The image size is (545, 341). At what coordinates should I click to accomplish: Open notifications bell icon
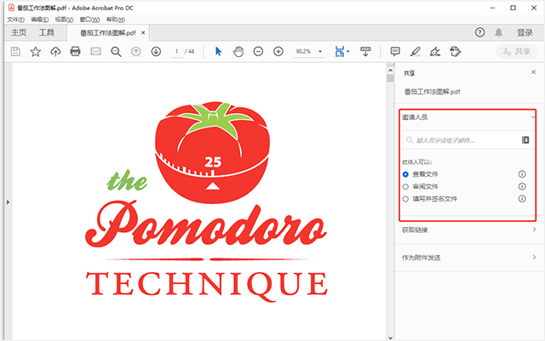[498, 32]
